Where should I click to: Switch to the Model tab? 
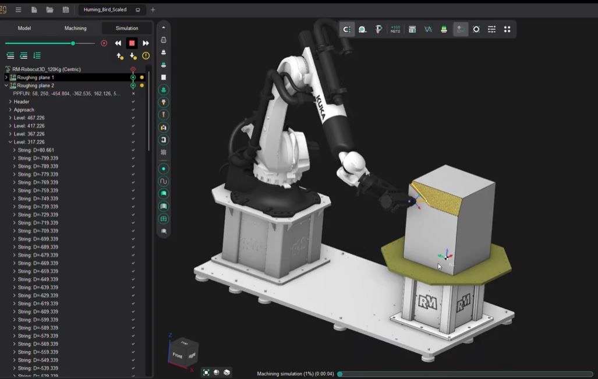click(x=24, y=28)
